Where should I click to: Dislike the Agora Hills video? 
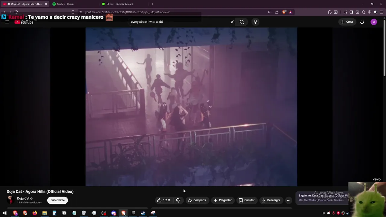tap(178, 200)
